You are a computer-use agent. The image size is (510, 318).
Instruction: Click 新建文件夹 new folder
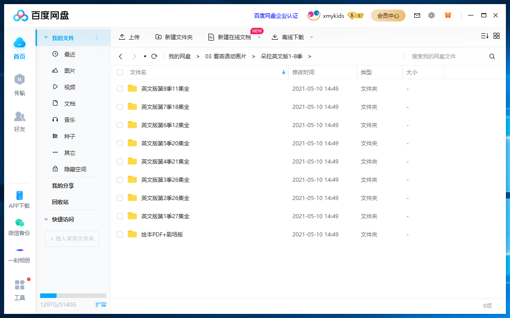[174, 37]
